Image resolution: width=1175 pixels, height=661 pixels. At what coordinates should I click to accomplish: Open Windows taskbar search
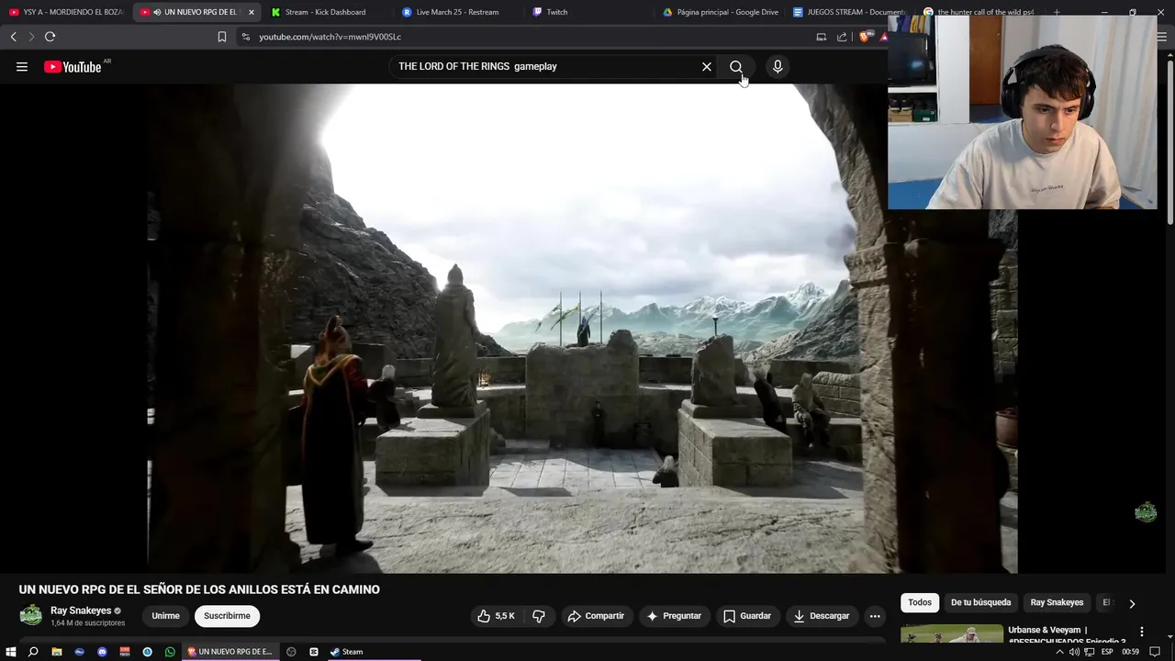click(x=33, y=652)
